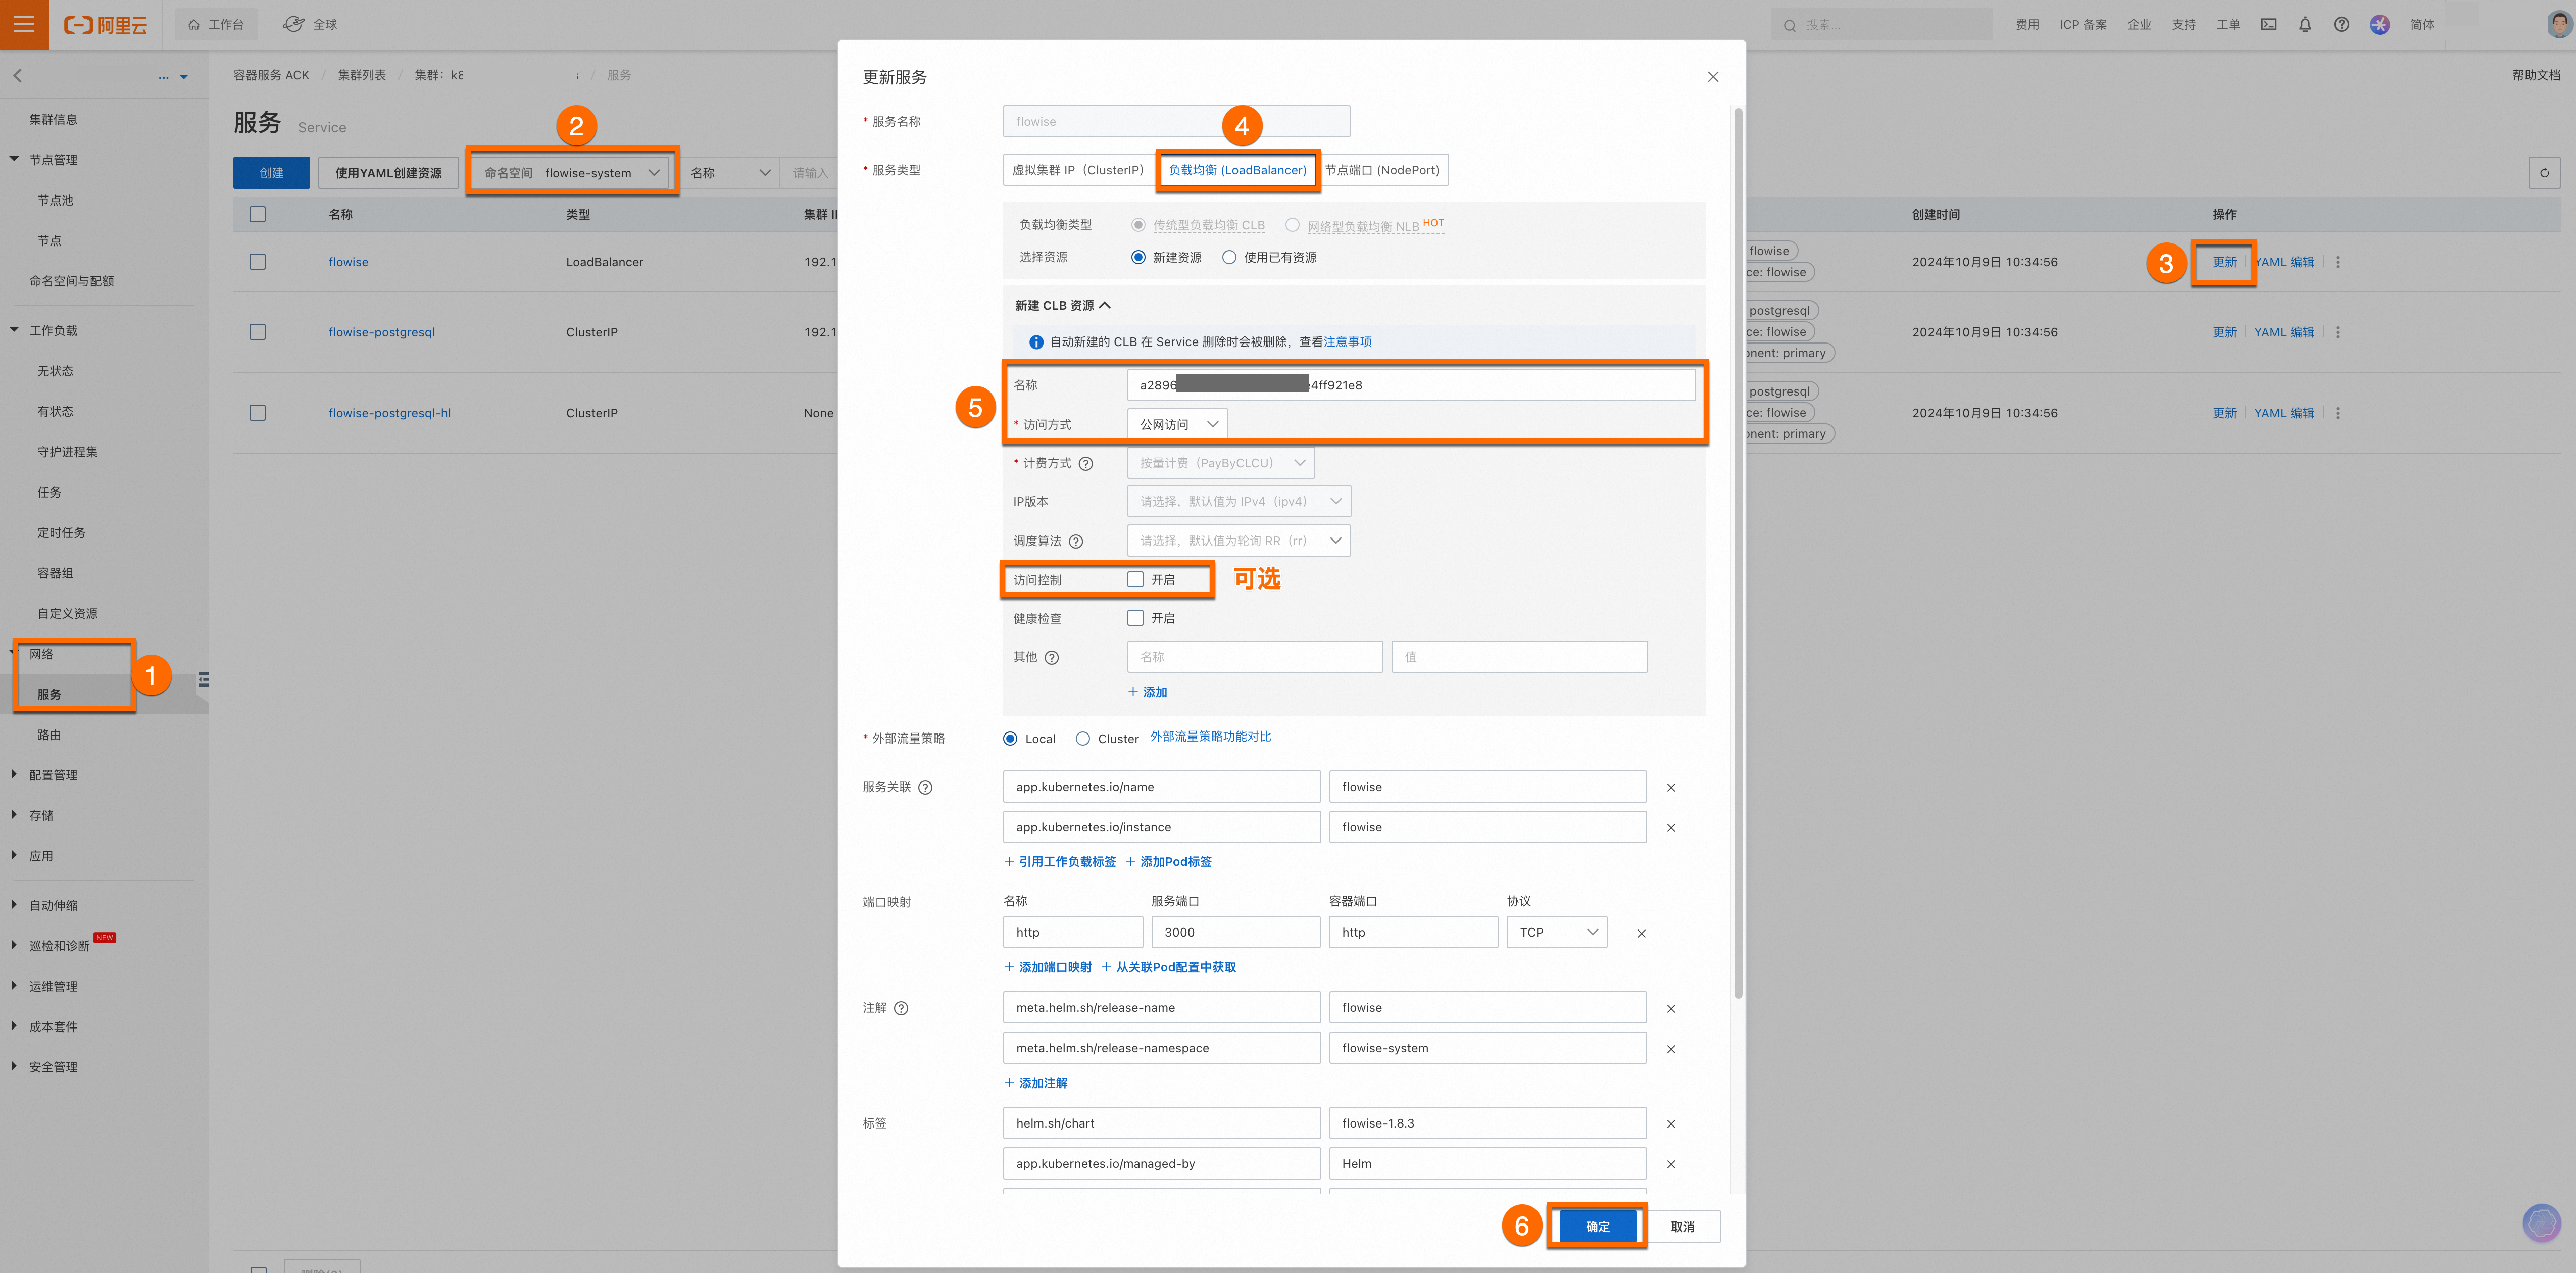This screenshot has width=2576, height=1273.
Task: Select 节点端口 (NodePort) service type
Action: 1382,170
